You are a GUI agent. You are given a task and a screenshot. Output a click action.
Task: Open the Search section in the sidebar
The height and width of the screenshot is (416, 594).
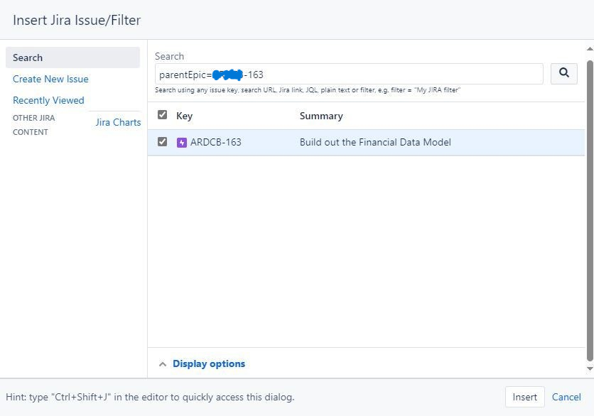[29, 58]
